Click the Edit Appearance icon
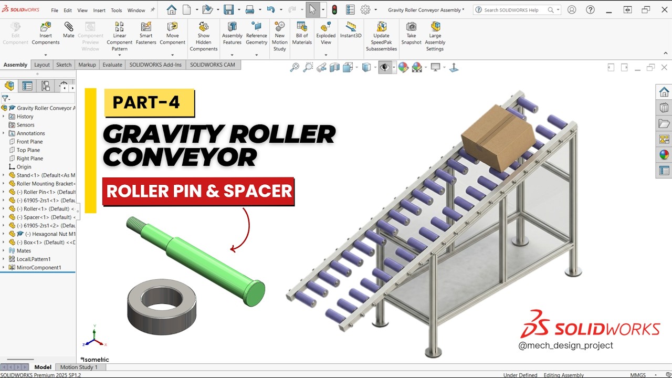Screen dimensions: 672x378 [403, 67]
